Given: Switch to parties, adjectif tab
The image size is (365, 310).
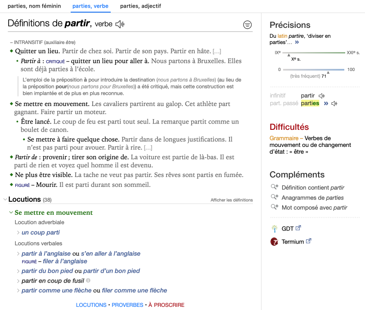Looking at the screenshot, I should [140, 6].
